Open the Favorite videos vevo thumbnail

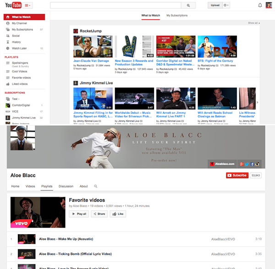(38, 212)
